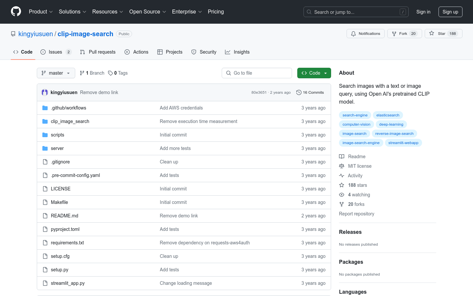Click the .github/workflows folder icon

click(x=45, y=108)
